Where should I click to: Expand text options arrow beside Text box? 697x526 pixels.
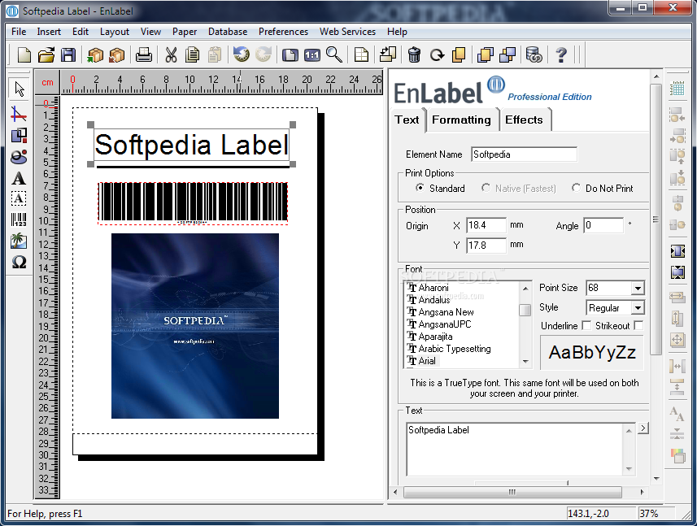coord(643,428)
